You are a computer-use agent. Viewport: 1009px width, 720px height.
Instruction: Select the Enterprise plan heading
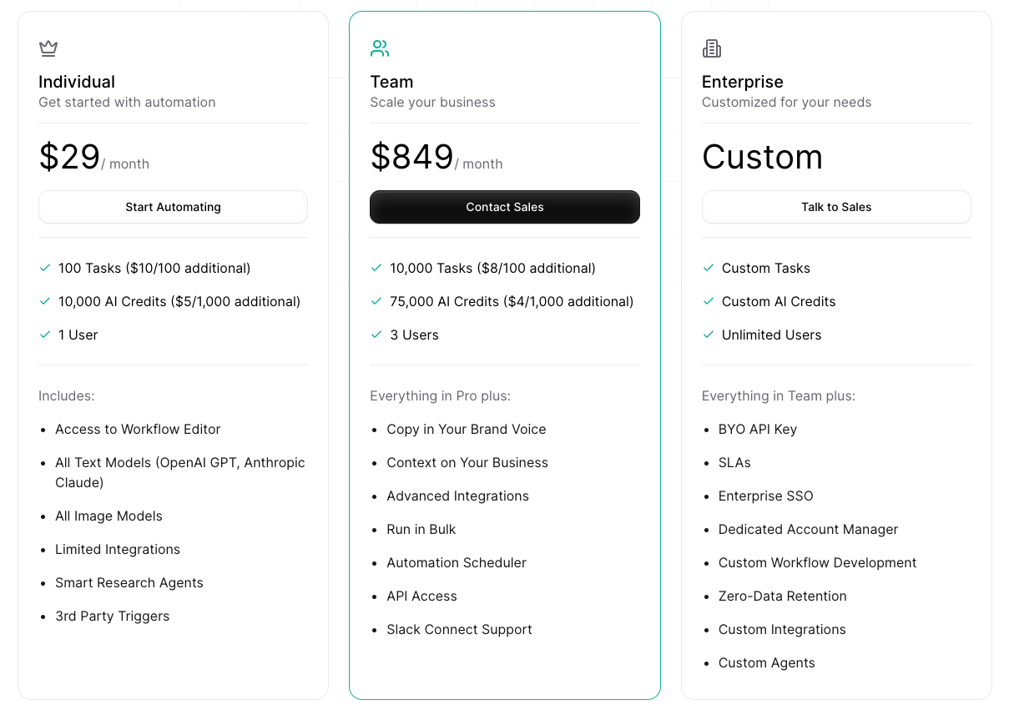pos(742,82)
